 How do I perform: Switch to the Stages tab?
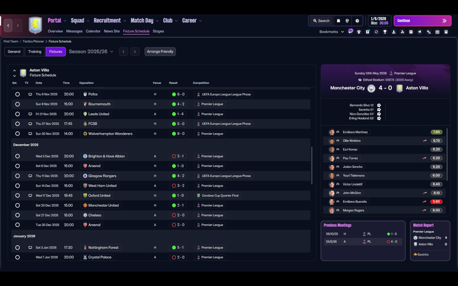coord(158,31)
